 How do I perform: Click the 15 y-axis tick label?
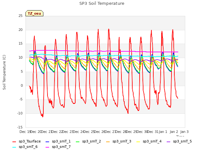[x=20, y=44]
